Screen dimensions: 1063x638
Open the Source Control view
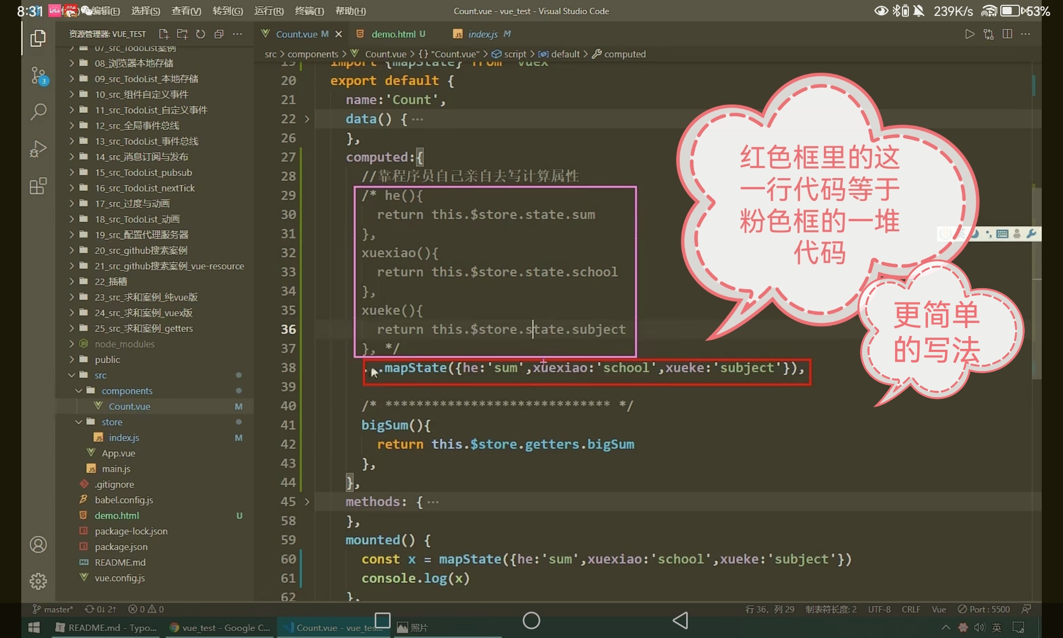tap(38, 75)
